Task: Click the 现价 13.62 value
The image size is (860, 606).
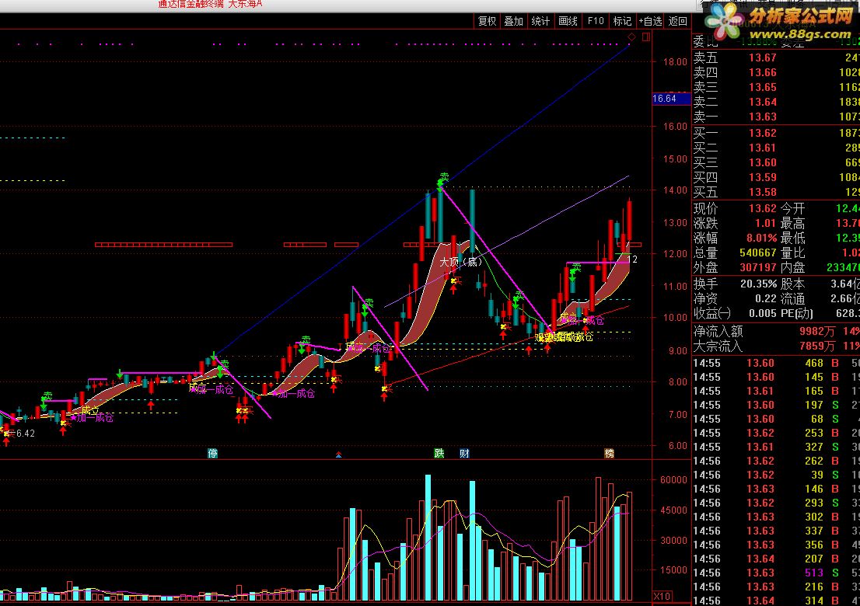Action: click(x=762, y=209)
